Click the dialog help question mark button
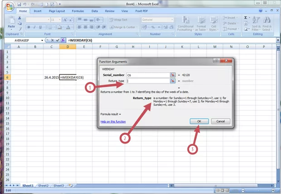Screen dimensions: 281x194 coord(217,60)
